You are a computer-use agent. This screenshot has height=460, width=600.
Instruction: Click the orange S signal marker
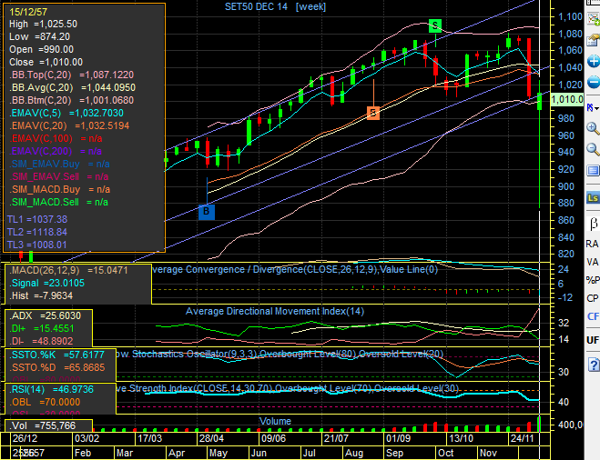tap(373, 113)
